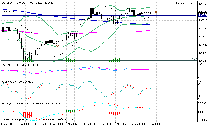Click the 5 Nov 08:00 time label
Viewport: 207px width, 126px height.
[122, 124]
